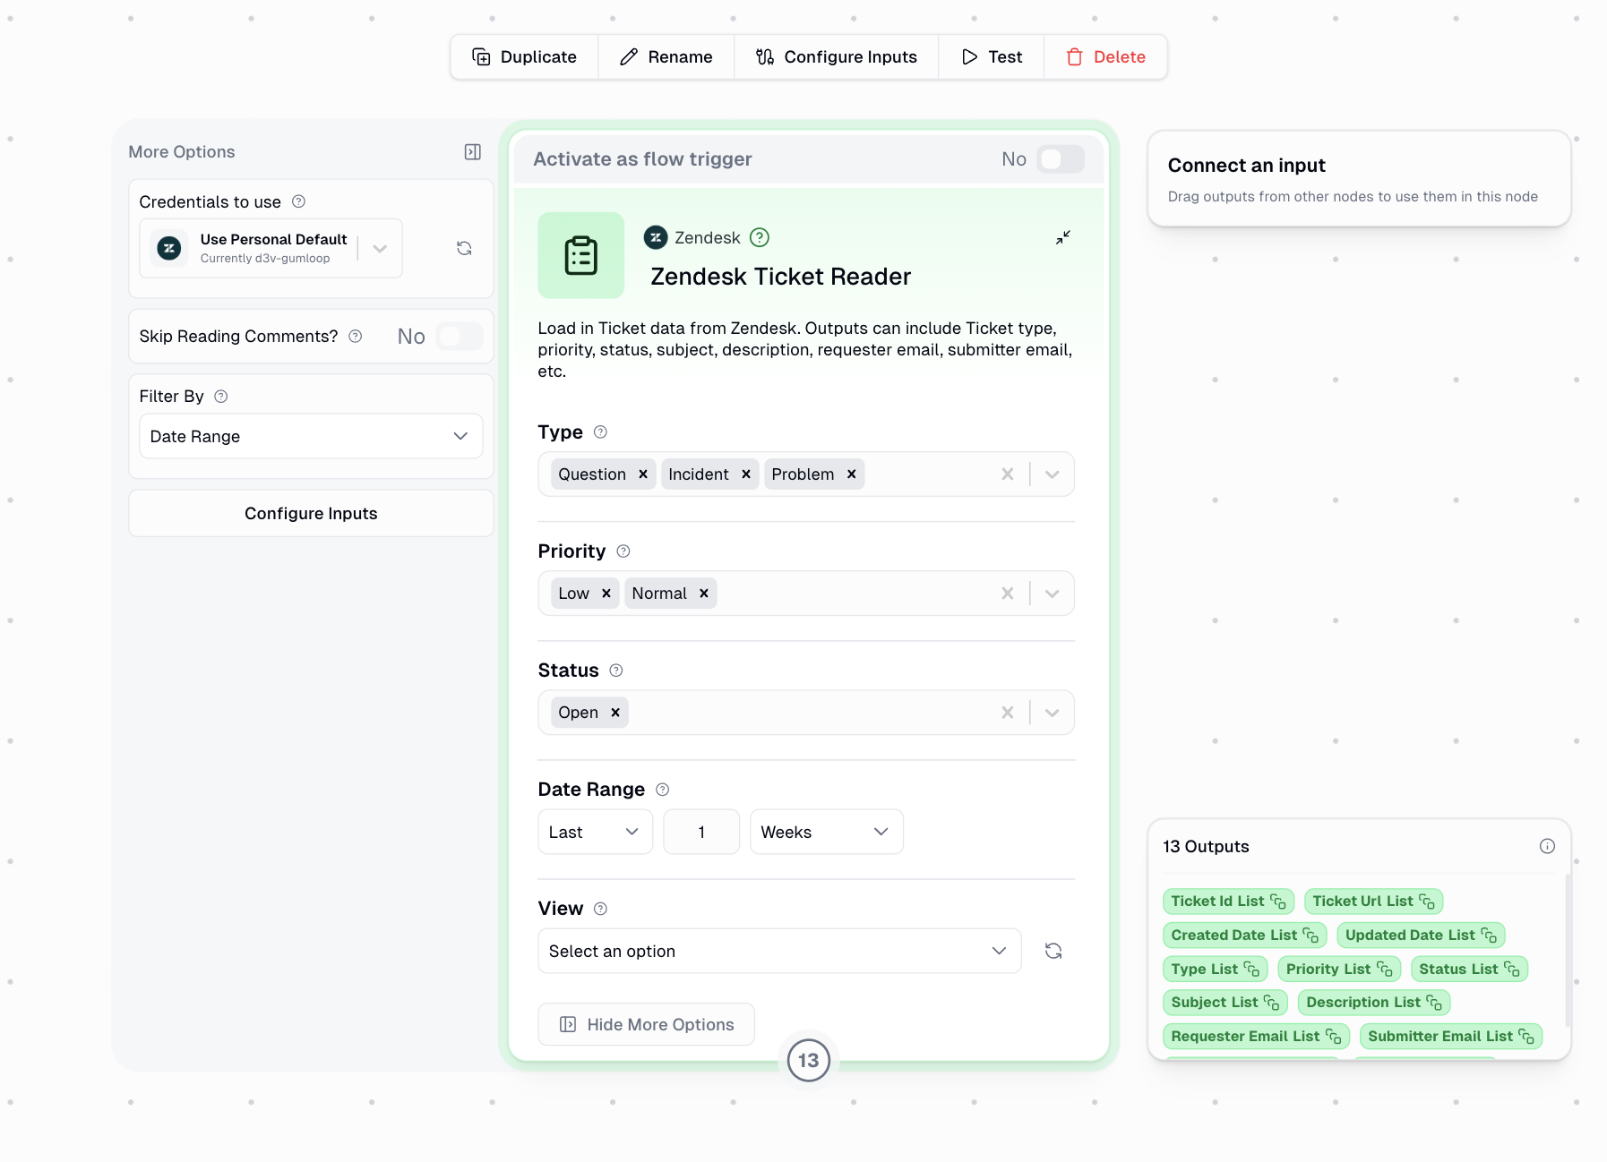Click the Zendesk Ticket Reader clipboard icon

pyautogui.click(x=580, y=256)
